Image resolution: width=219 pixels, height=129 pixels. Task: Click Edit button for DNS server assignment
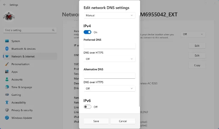click(x=197, y=55)
